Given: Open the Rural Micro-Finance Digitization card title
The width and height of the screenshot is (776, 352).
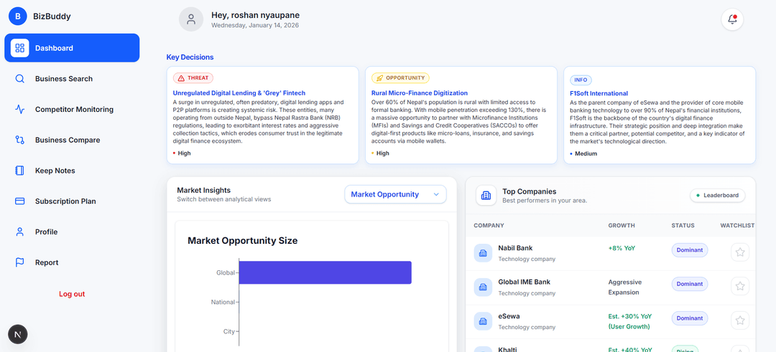Looking at the screenshot, I should (x=420, y=93).
